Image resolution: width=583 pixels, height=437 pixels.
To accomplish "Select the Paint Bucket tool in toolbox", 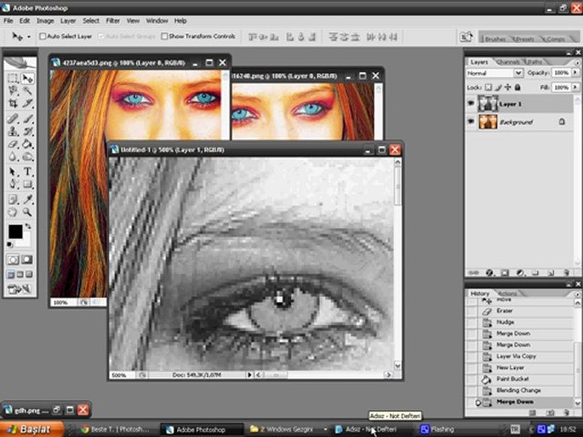I will click(27, 144).
